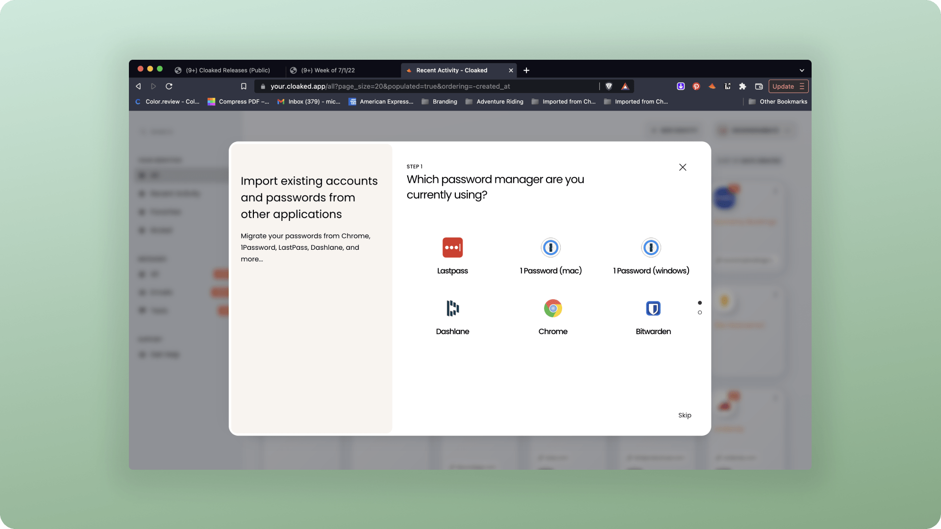Image resolution: width=941 pixels, height=529 pixels.
Task: Choose 1Password (mac) option
Action: pyautogui.click(x=550, y=247)
